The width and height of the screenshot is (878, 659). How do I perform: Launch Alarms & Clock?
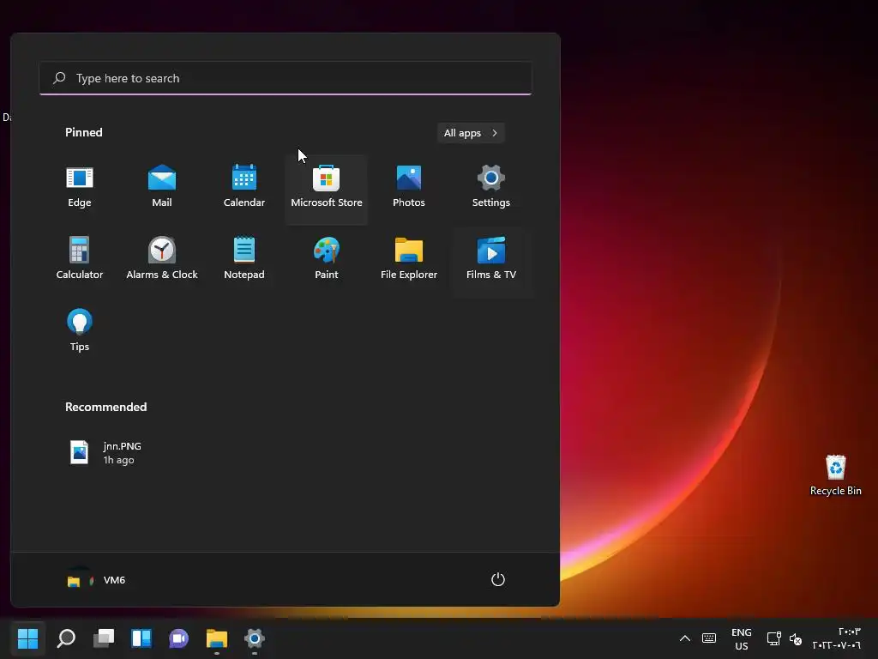[x=162, y=259]
